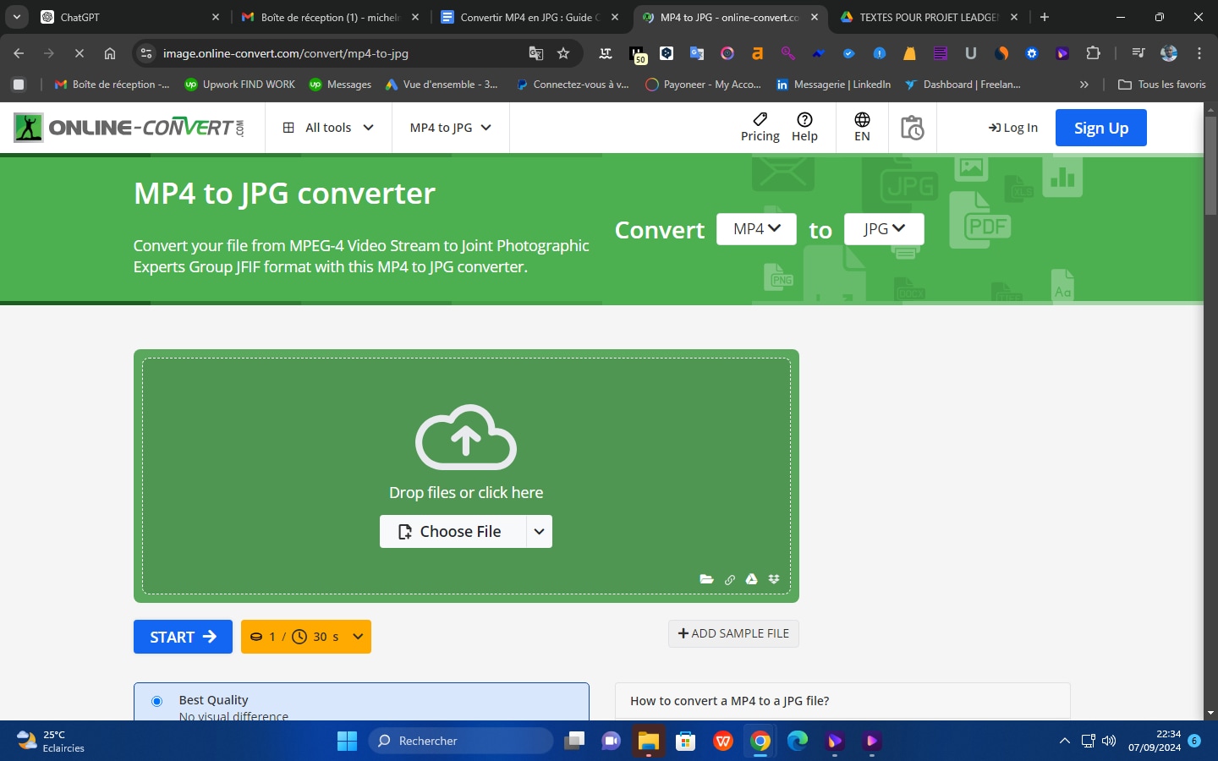Click the ADD SAMPLE FILE button
Viewport: 1218px width, 761px height.
[733, 633]
